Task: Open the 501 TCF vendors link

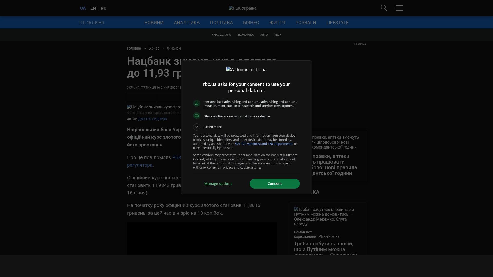Action: point(263,144)
